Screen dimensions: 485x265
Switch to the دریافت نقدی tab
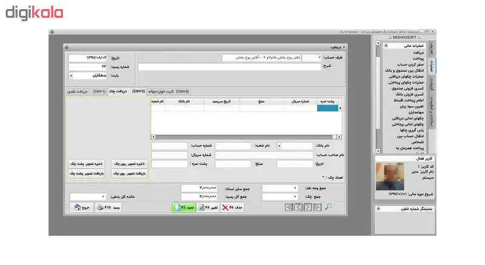(x=78, y=92)
